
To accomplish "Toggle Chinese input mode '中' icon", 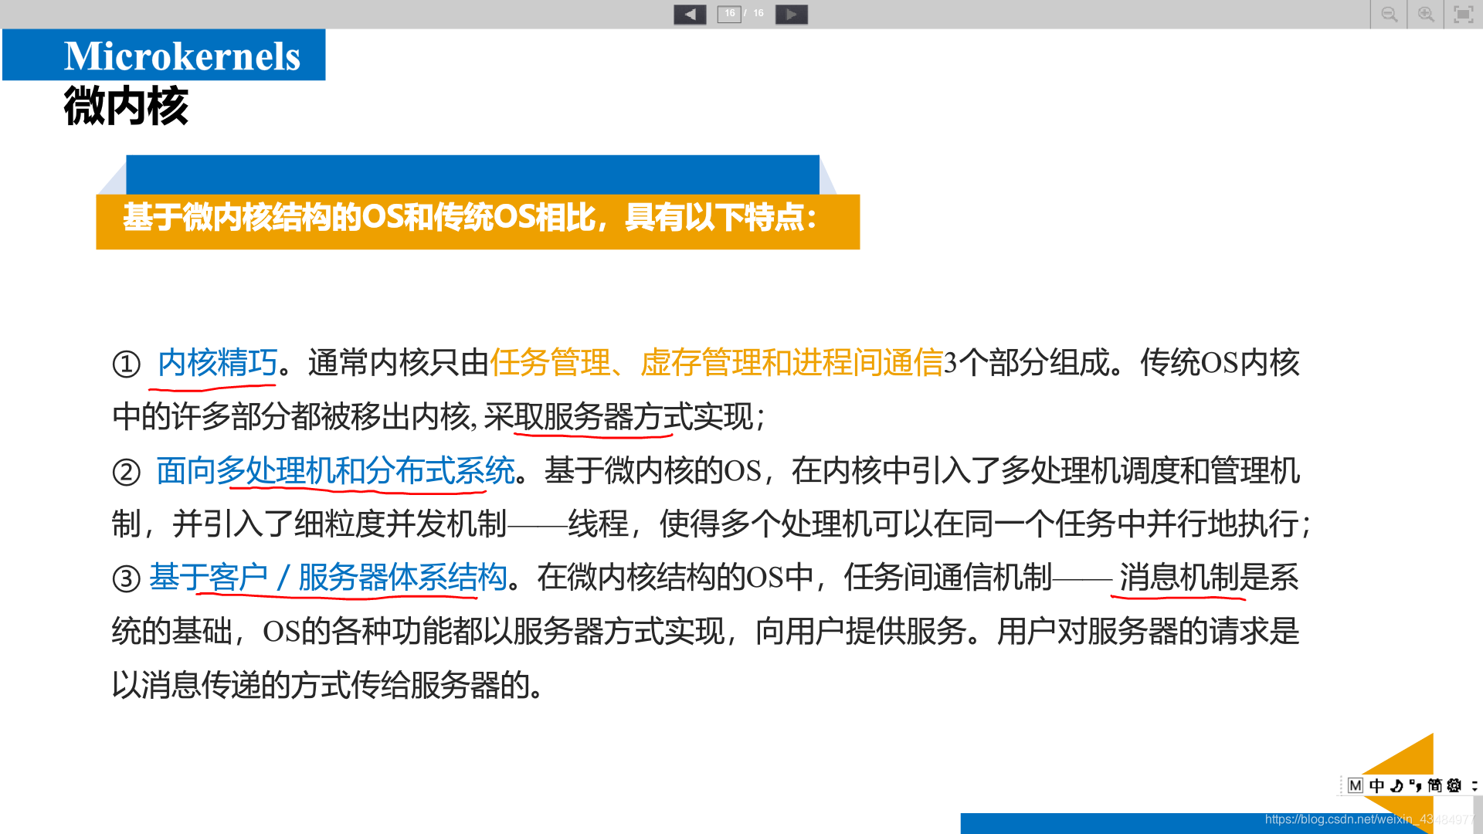I will point(1376,785).
